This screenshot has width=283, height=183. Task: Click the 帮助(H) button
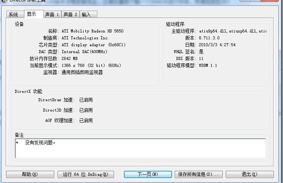tap(30, 174)
